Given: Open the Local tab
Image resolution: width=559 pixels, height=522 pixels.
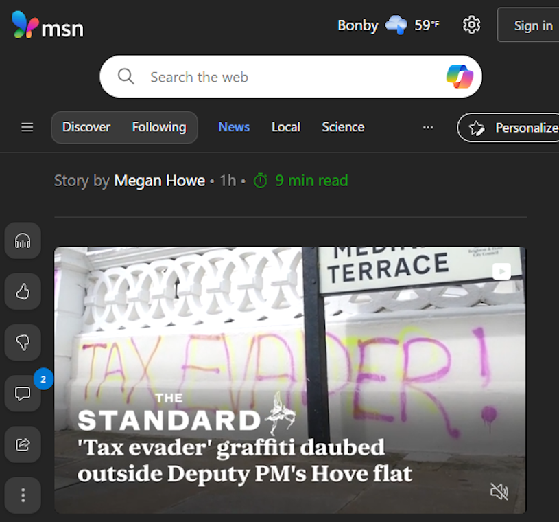Looking at the screenshot, I should [x=286, y=127].
